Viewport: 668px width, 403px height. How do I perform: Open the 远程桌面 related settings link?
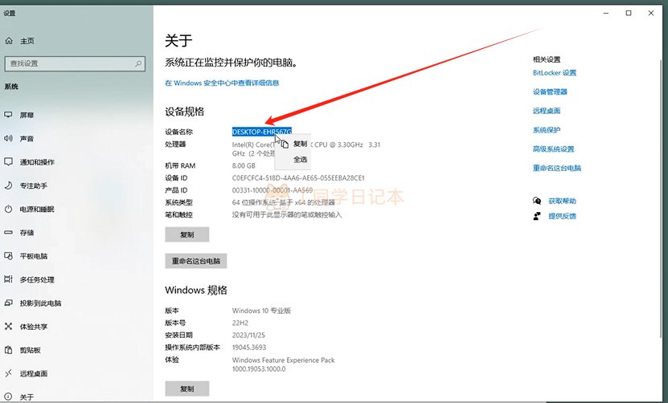point(547,111)
